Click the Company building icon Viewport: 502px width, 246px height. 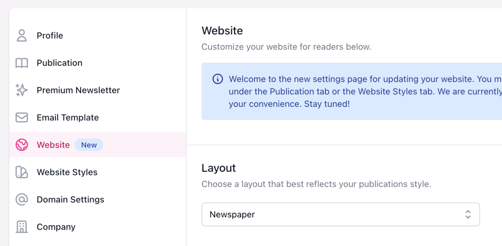pyautogui.click(x=21, y=227)
